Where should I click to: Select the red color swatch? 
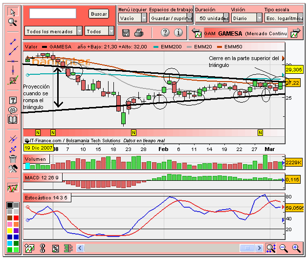pyautogui.click(x=16, y=218)
